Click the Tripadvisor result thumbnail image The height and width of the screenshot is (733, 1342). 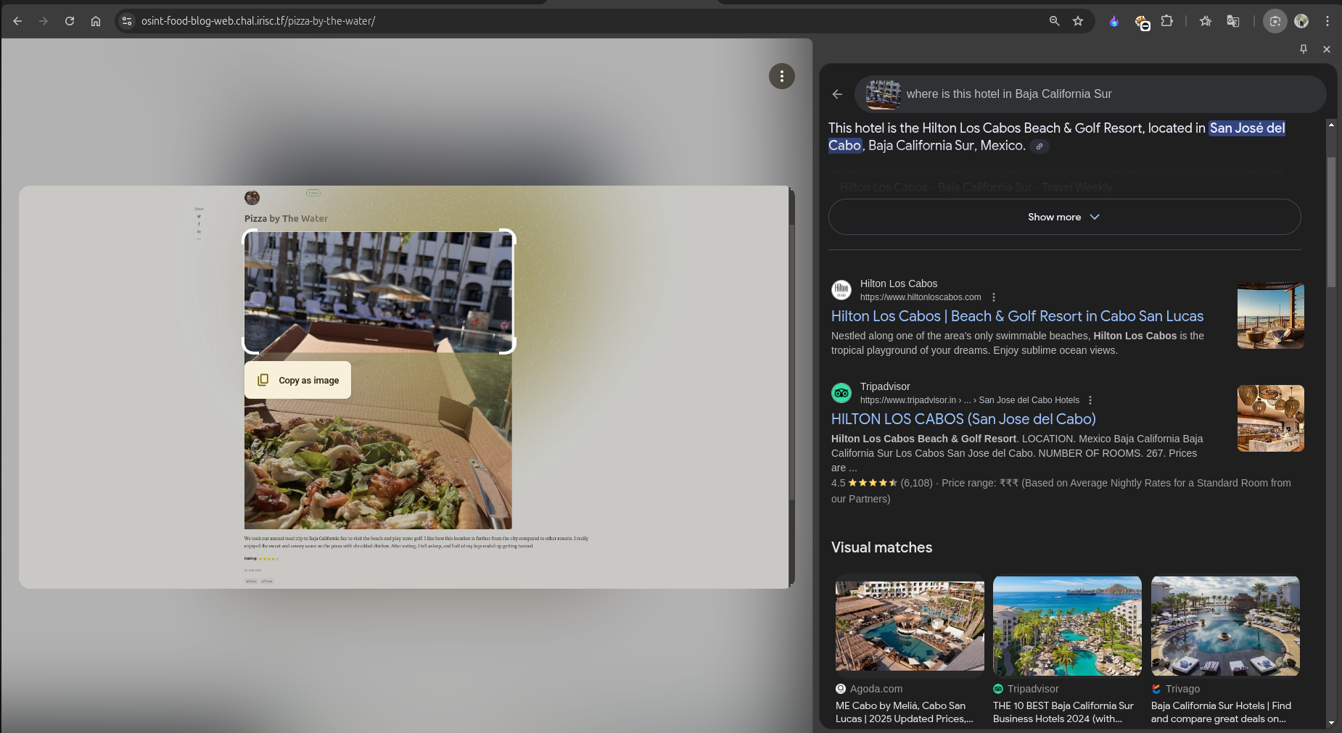(x=1270, y=418)
